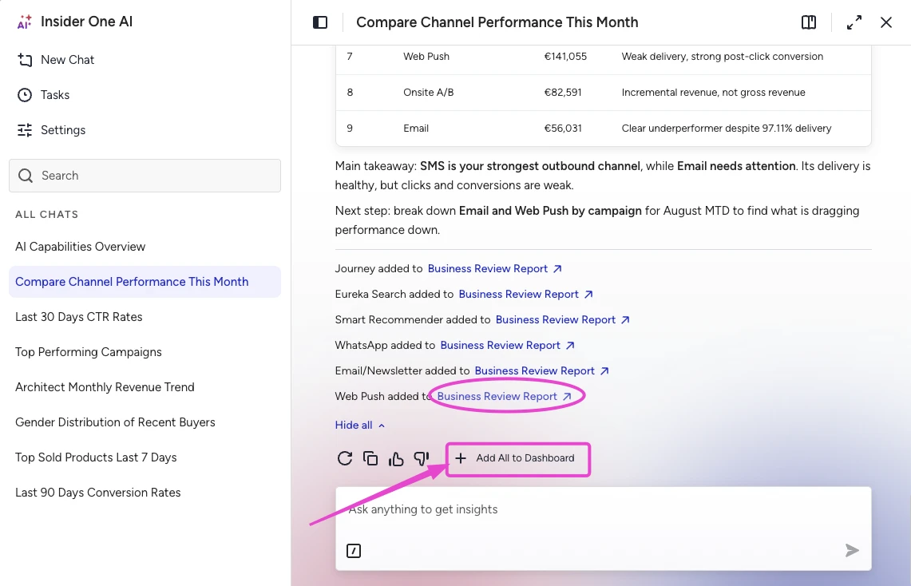Select Compare Channel Performance This Month chat
The image size is (911, 586).
point(145,282)
